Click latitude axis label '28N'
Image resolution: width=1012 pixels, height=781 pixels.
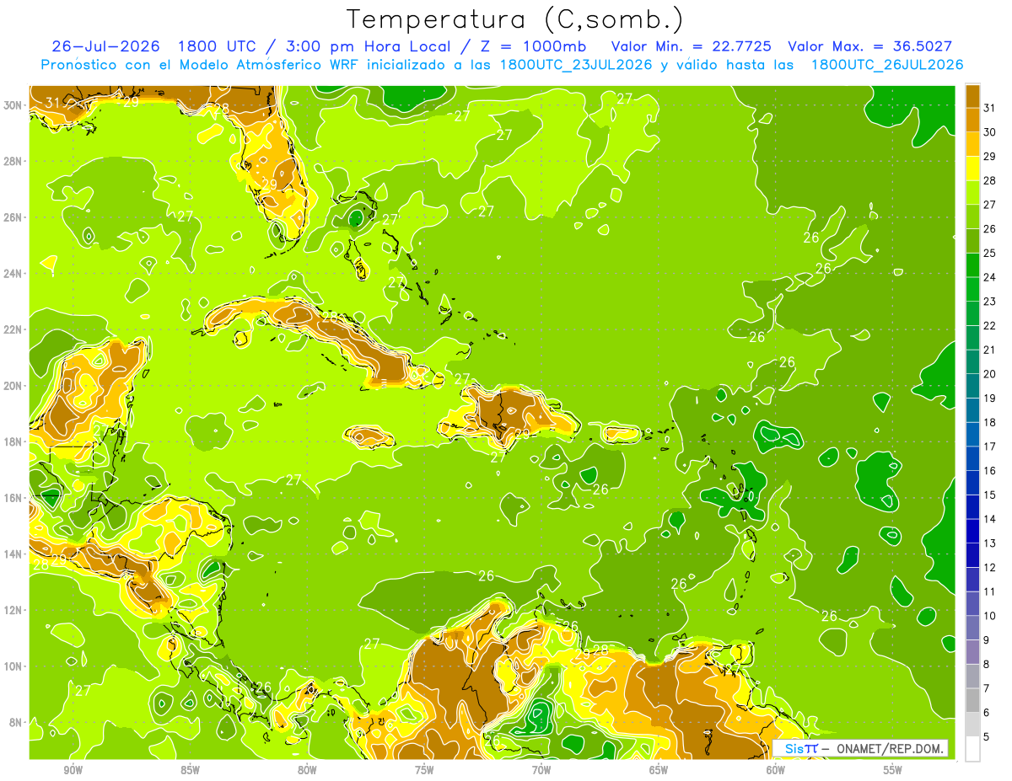pos(13,161)
